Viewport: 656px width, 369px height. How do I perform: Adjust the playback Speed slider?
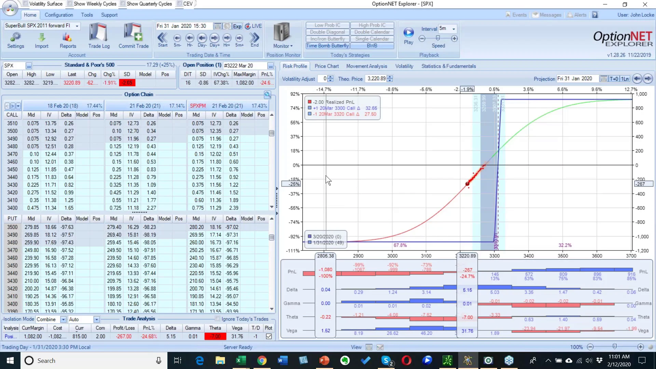[x=438, y=39]
